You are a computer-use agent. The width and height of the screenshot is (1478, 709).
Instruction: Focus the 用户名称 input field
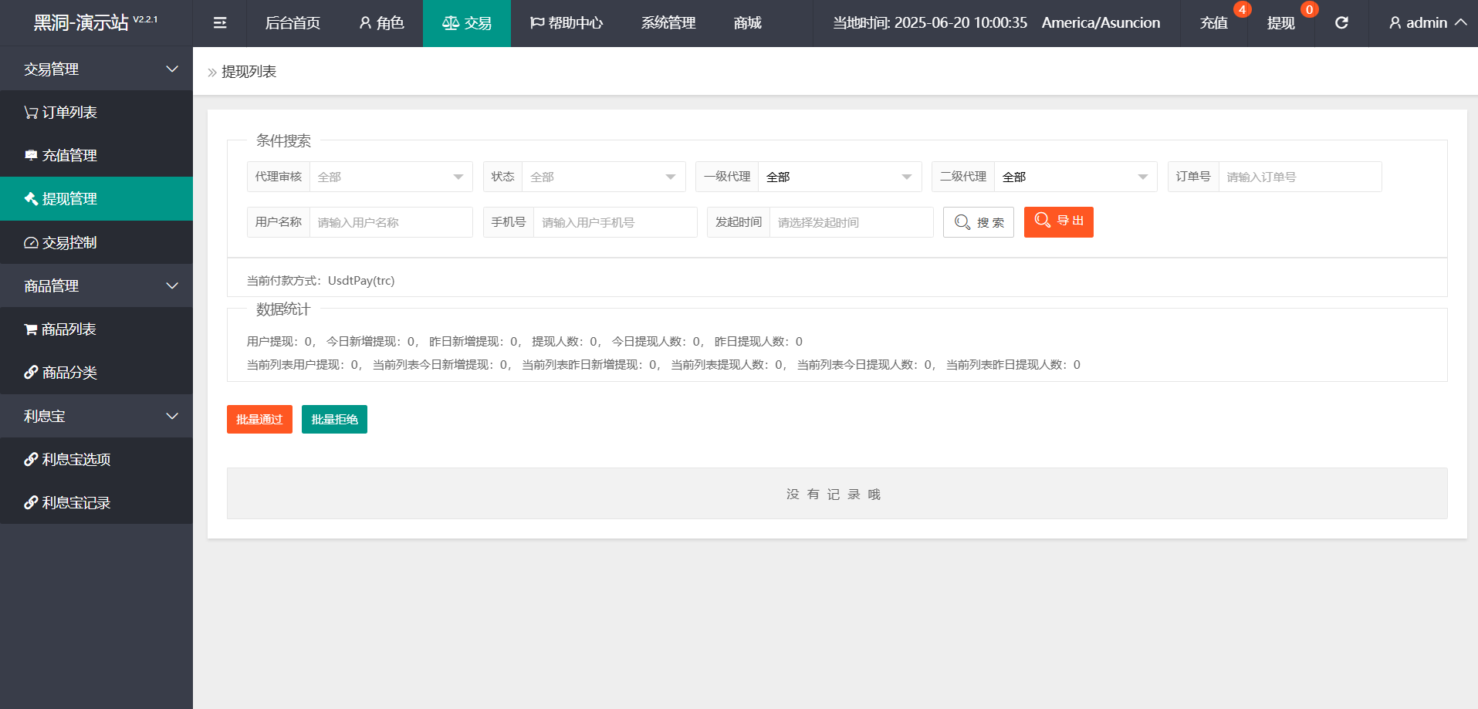tap(391, 222)
